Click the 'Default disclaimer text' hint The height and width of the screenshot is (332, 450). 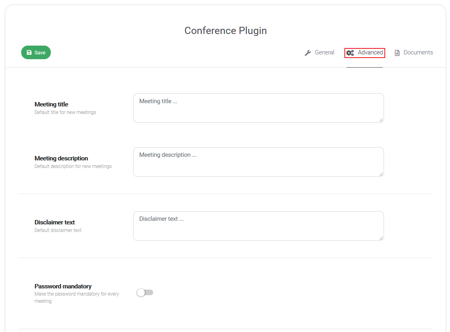(58, 230)
